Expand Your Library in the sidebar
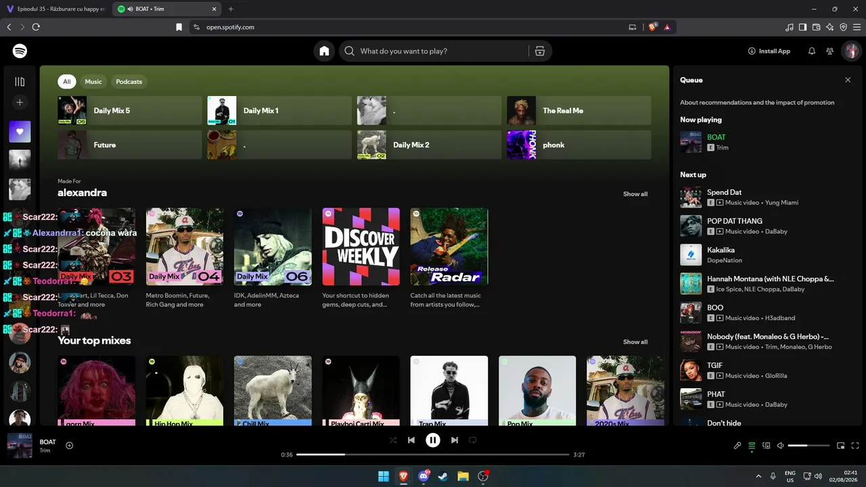 point(20,82)
